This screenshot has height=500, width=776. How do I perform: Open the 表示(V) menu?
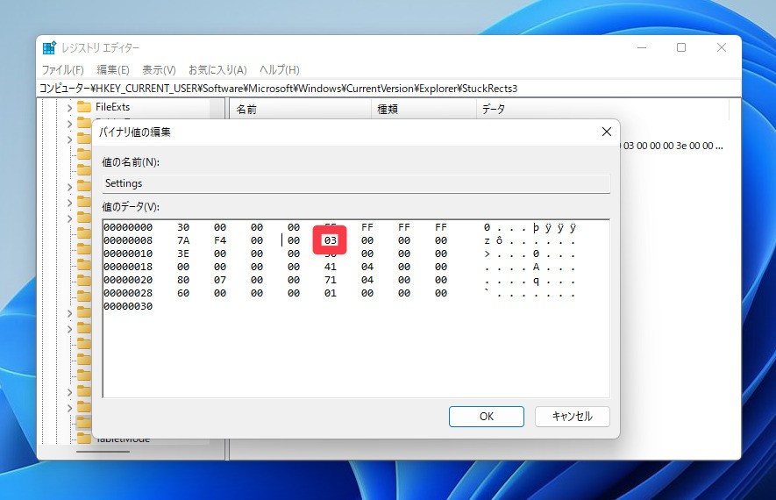tap(159, 70)
